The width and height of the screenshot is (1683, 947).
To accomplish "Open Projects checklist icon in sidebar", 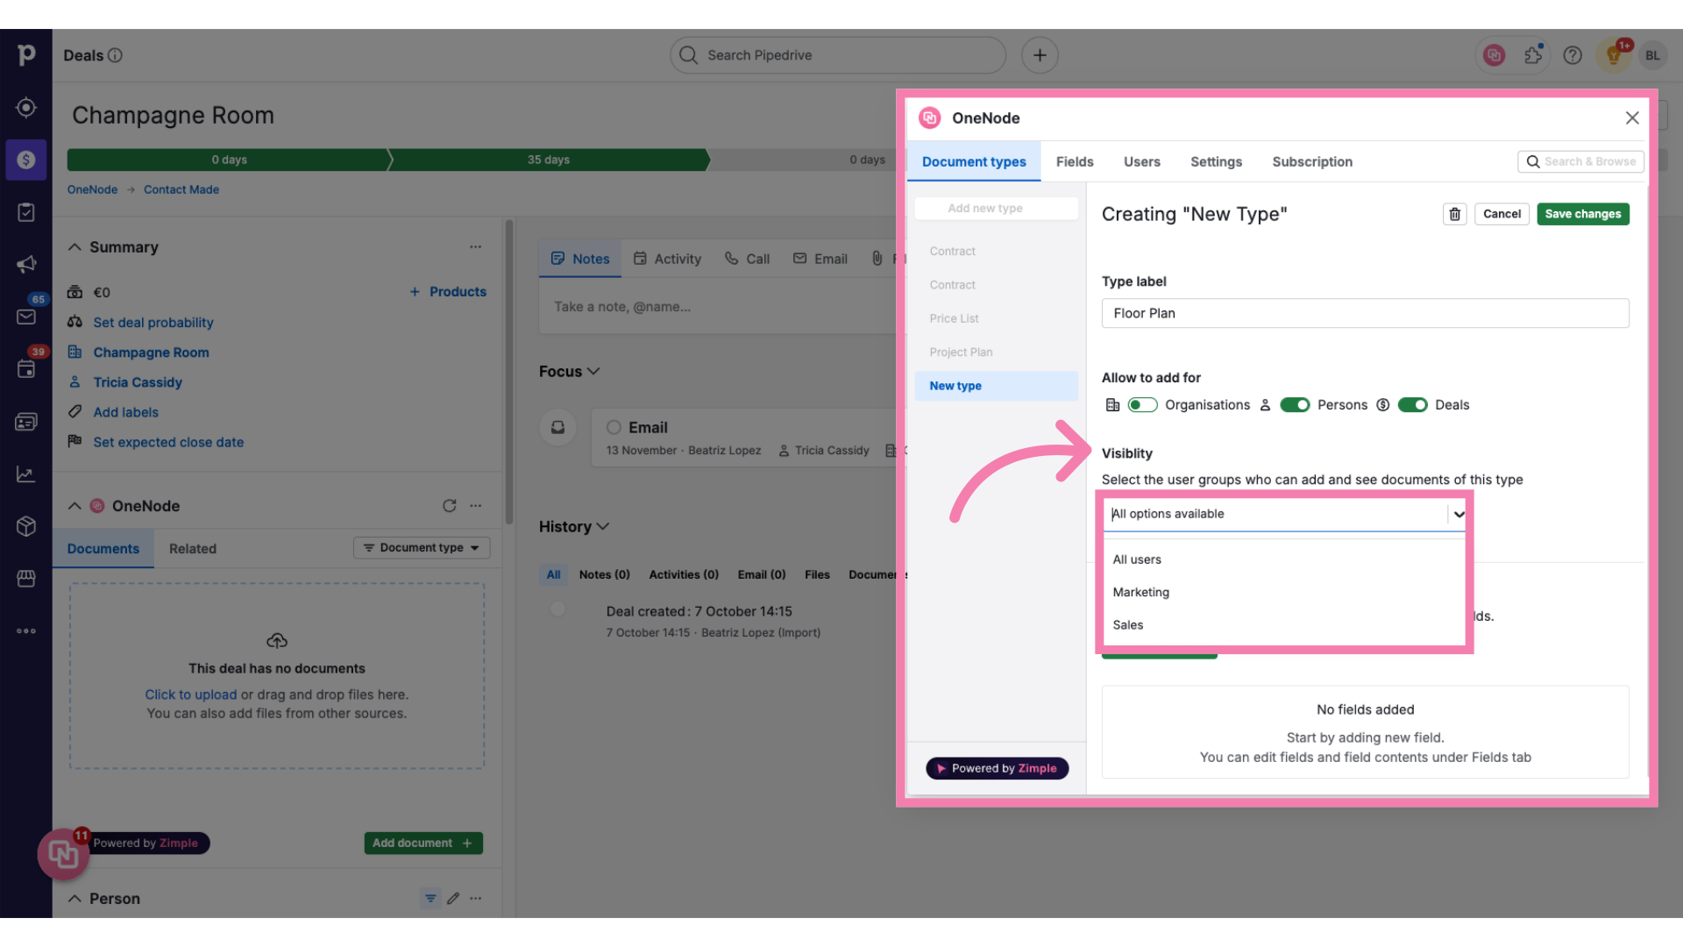I will pos(26,212).
